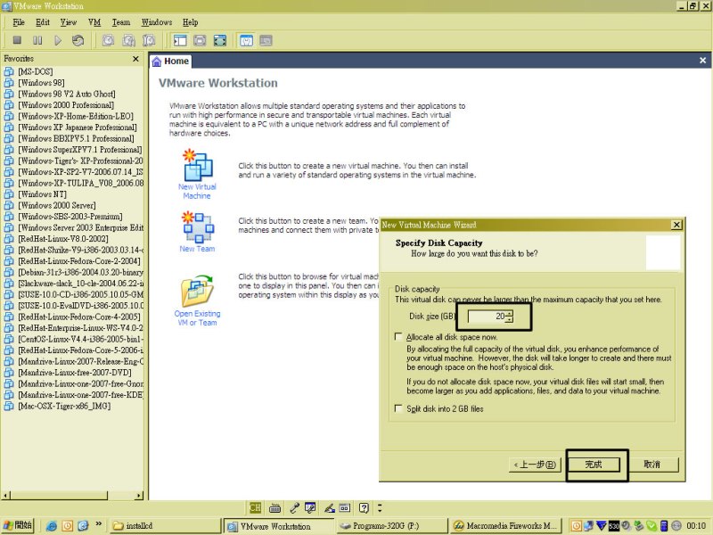Select [RedHat-Linux-Fedora-Core-4-2005] favorite
The width and height of the screenshot is (713, 535).
79,317
